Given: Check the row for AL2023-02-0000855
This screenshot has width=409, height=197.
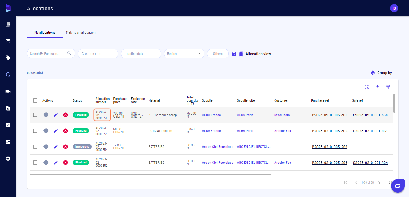Looking at the screenshot, I should [x=35, y=131].
